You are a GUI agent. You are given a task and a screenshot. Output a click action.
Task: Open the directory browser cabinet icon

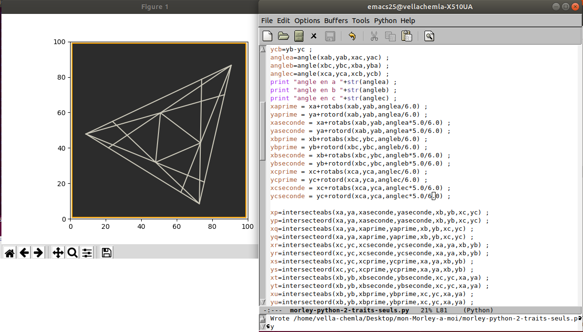coord(299,36)
